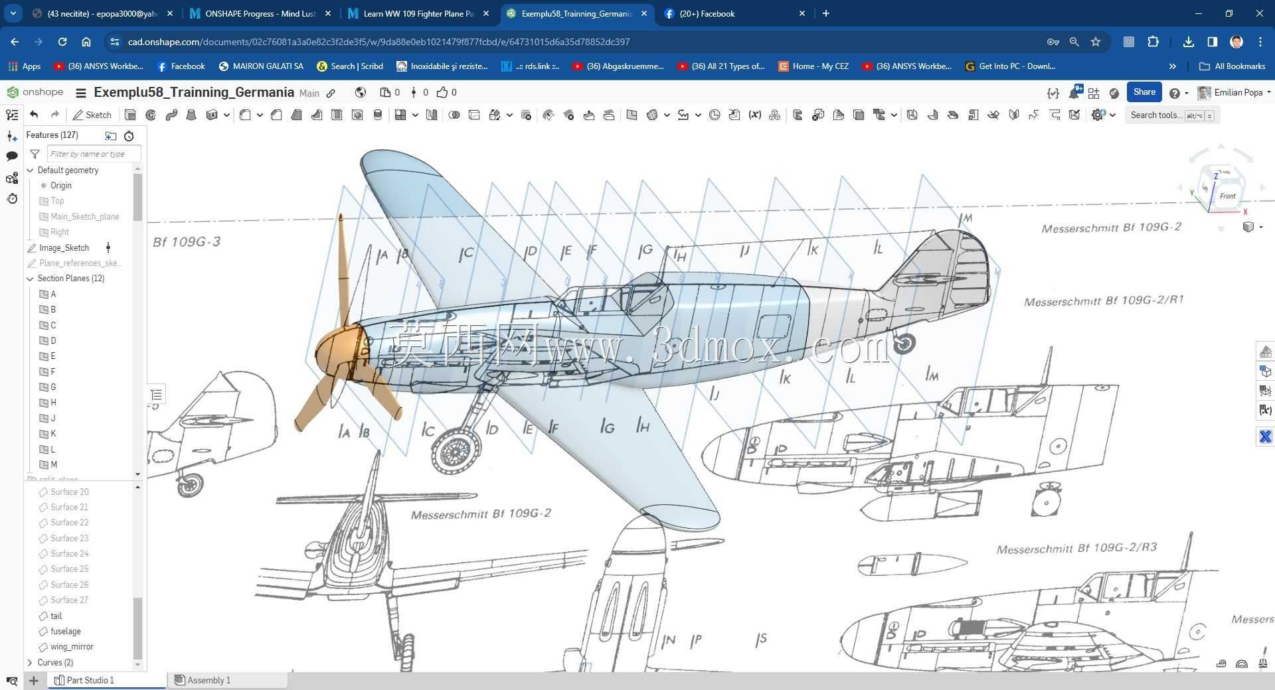
Task: Toggle the features filter funnel
Action: click(x=35, y=154)
